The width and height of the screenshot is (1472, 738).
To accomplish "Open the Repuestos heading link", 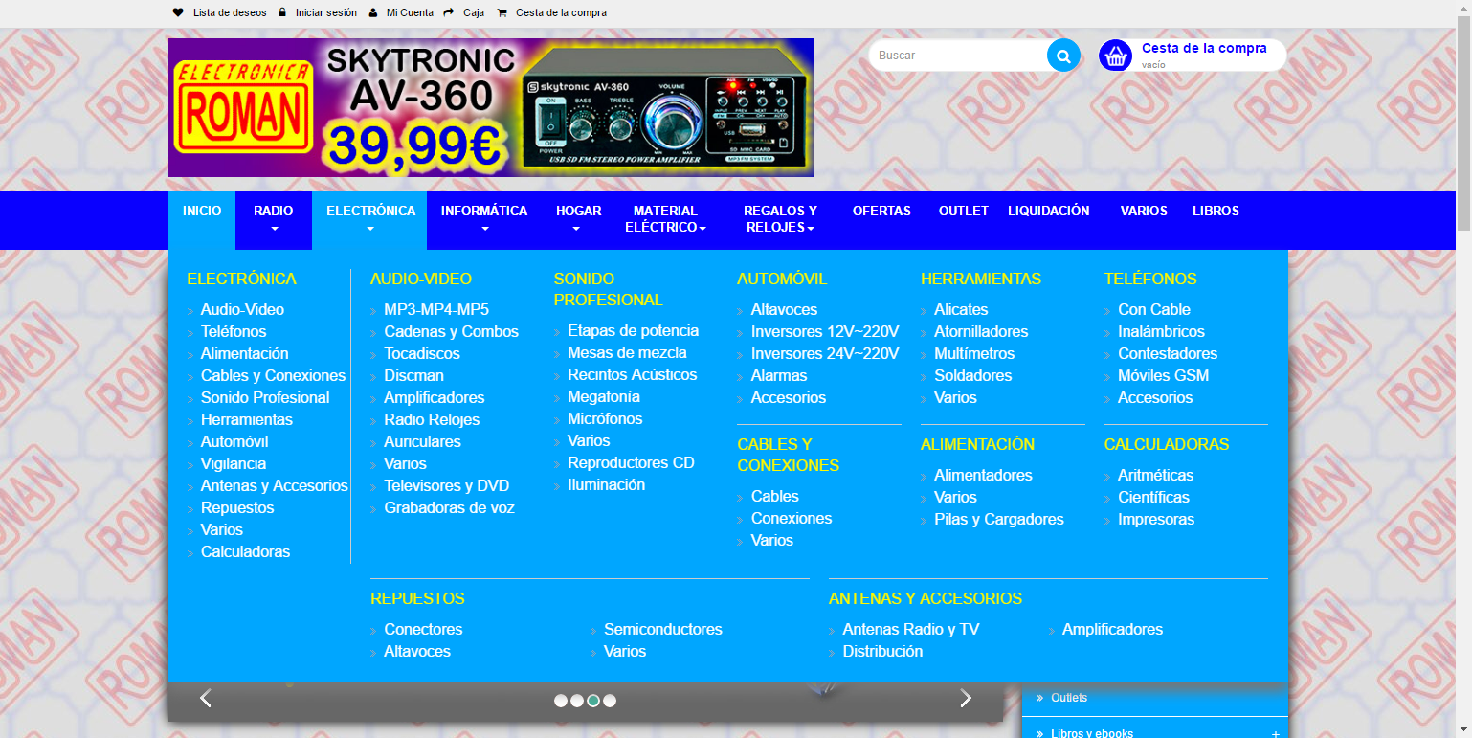I will tap(417, 598).
